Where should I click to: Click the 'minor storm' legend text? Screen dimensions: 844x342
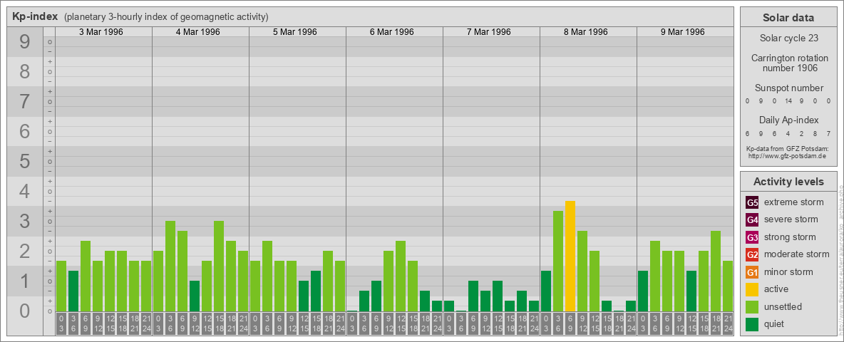pos(788,272)
